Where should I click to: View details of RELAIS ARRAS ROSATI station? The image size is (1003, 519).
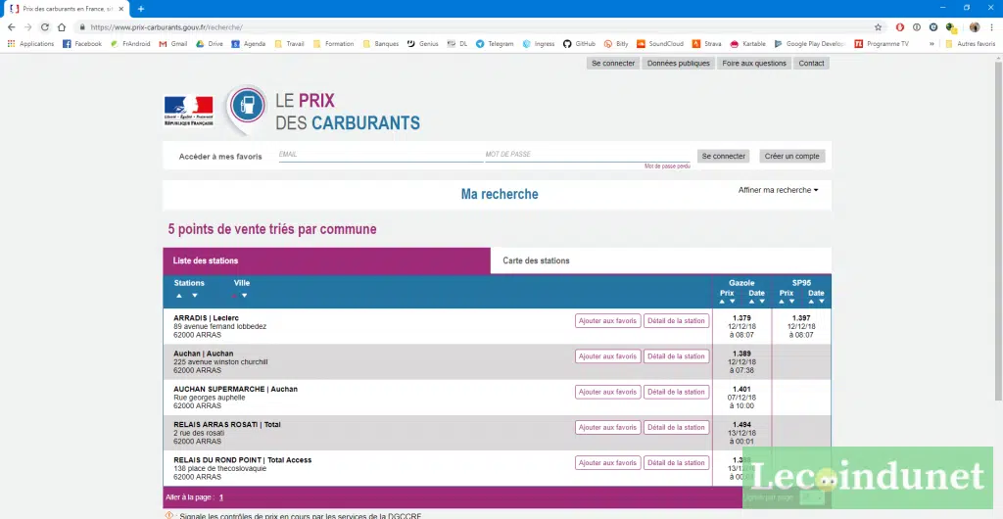(676, 428)
